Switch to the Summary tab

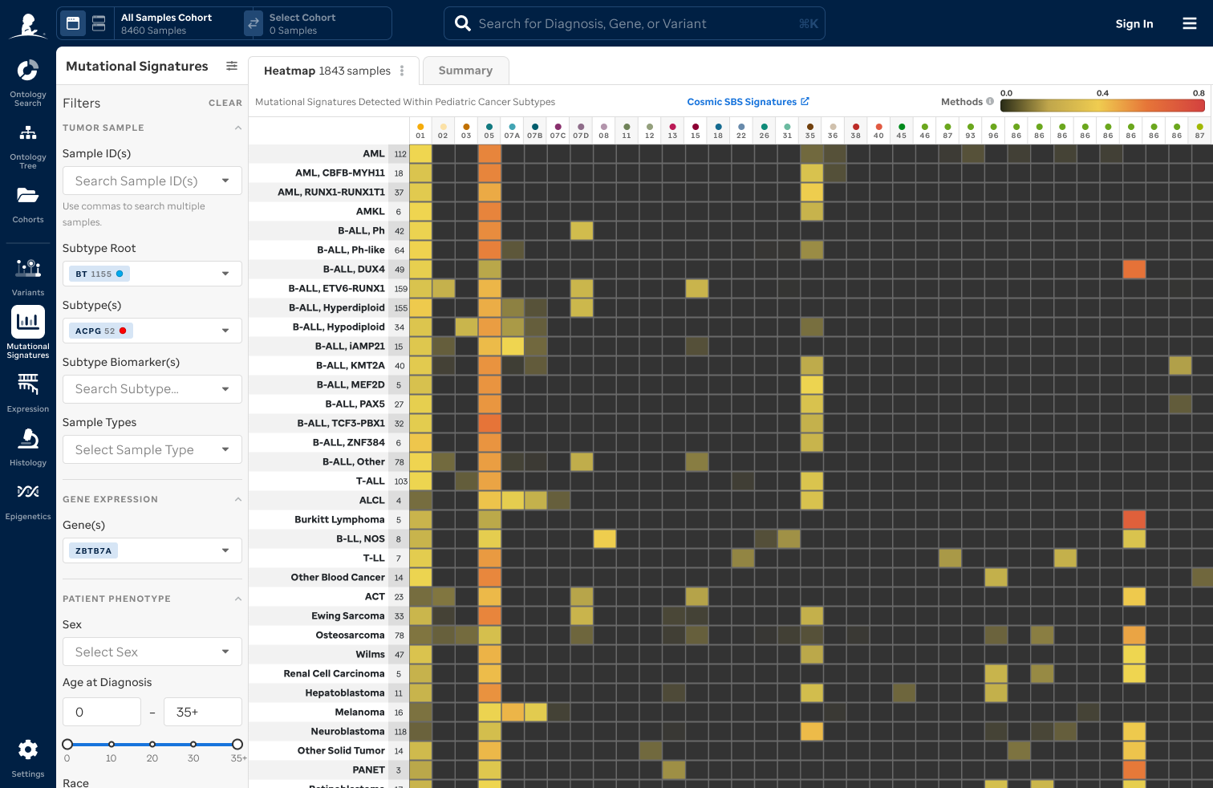(465, 71)
